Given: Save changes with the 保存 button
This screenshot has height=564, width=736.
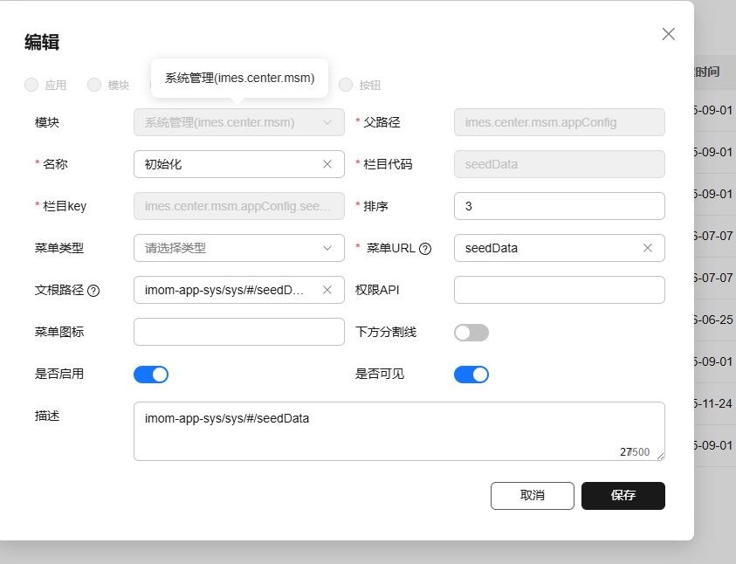Looking at the screenshot, I should [623, 496].
